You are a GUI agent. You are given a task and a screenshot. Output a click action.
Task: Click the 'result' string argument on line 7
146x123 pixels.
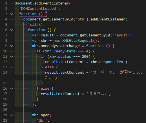121,35
